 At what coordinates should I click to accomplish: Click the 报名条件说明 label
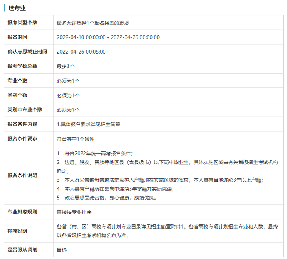tap(22, 175)
